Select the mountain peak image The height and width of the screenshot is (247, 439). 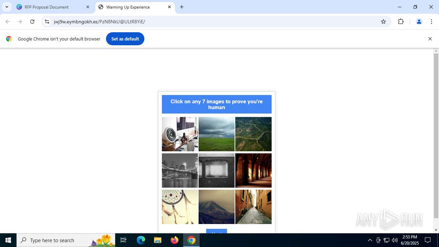pos(216,207)
